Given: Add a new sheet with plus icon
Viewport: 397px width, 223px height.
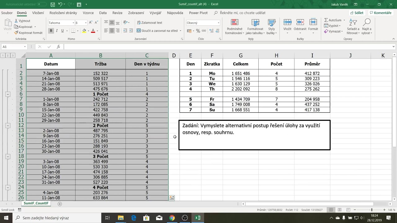Looking at the screenshot, I should 60,204.
